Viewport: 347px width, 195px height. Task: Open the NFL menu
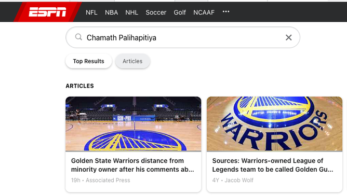click(91, 12)
